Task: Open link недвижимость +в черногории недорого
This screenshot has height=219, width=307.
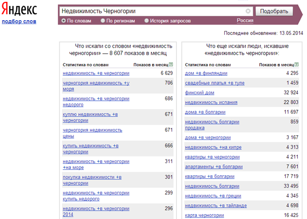Action: coord(96,102)
